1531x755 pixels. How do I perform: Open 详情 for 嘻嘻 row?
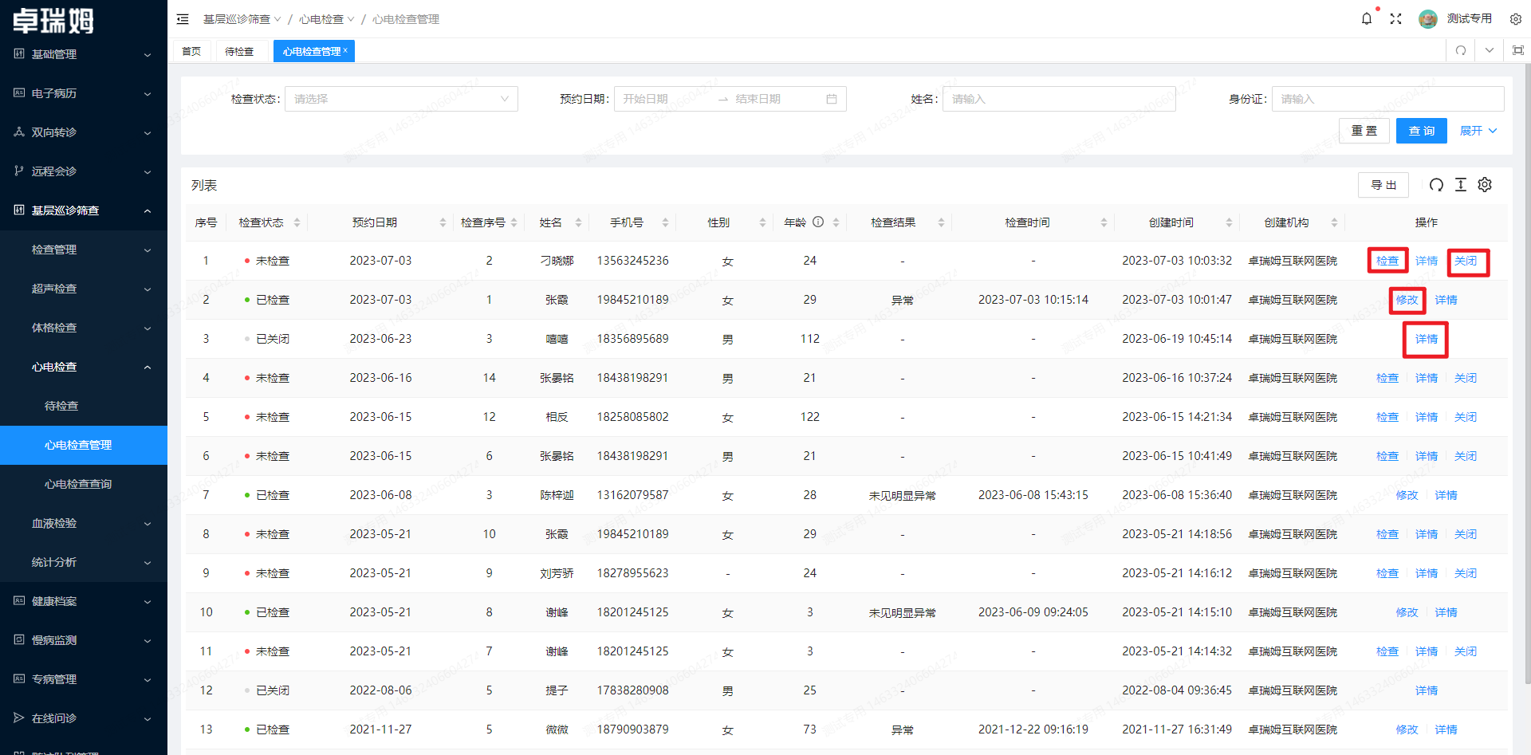click(1427, 339)
